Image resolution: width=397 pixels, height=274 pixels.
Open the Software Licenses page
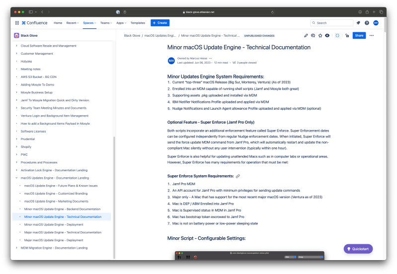(x=33, y=132)
